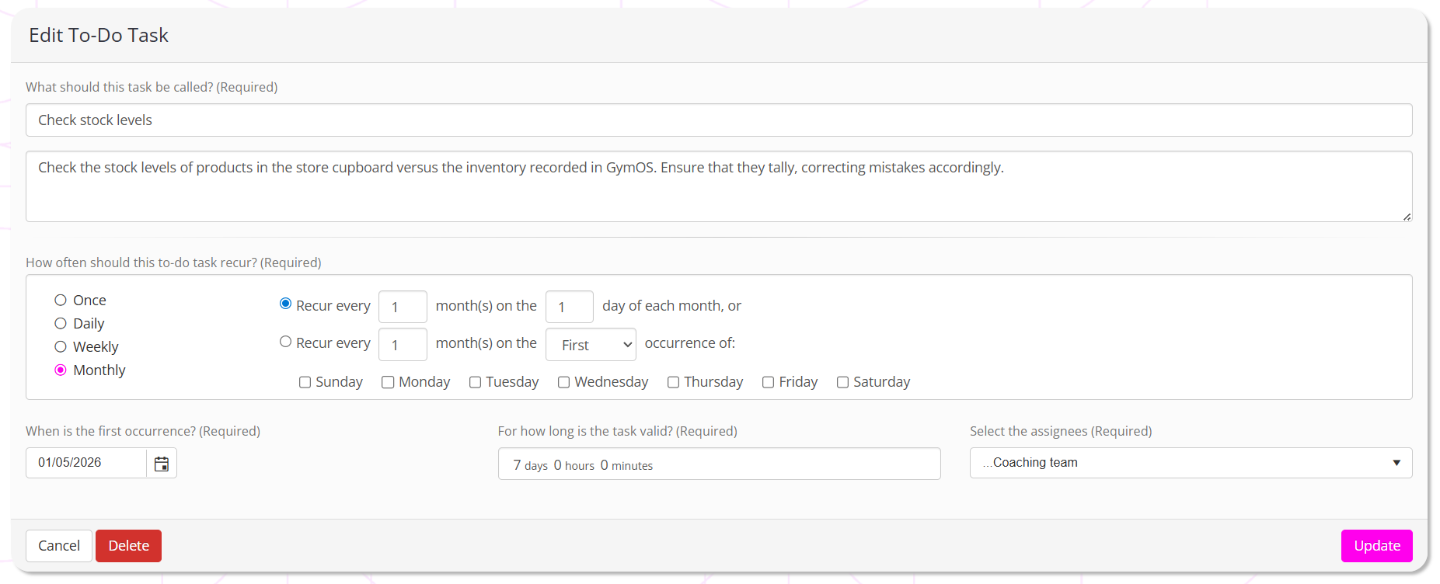Enable recurrence by weekday occurrence radio button

pyautogui.click(x=285, y=342)
